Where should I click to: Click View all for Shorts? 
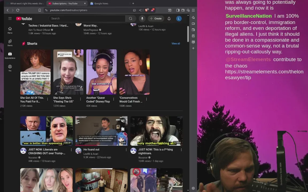[176, 43]
